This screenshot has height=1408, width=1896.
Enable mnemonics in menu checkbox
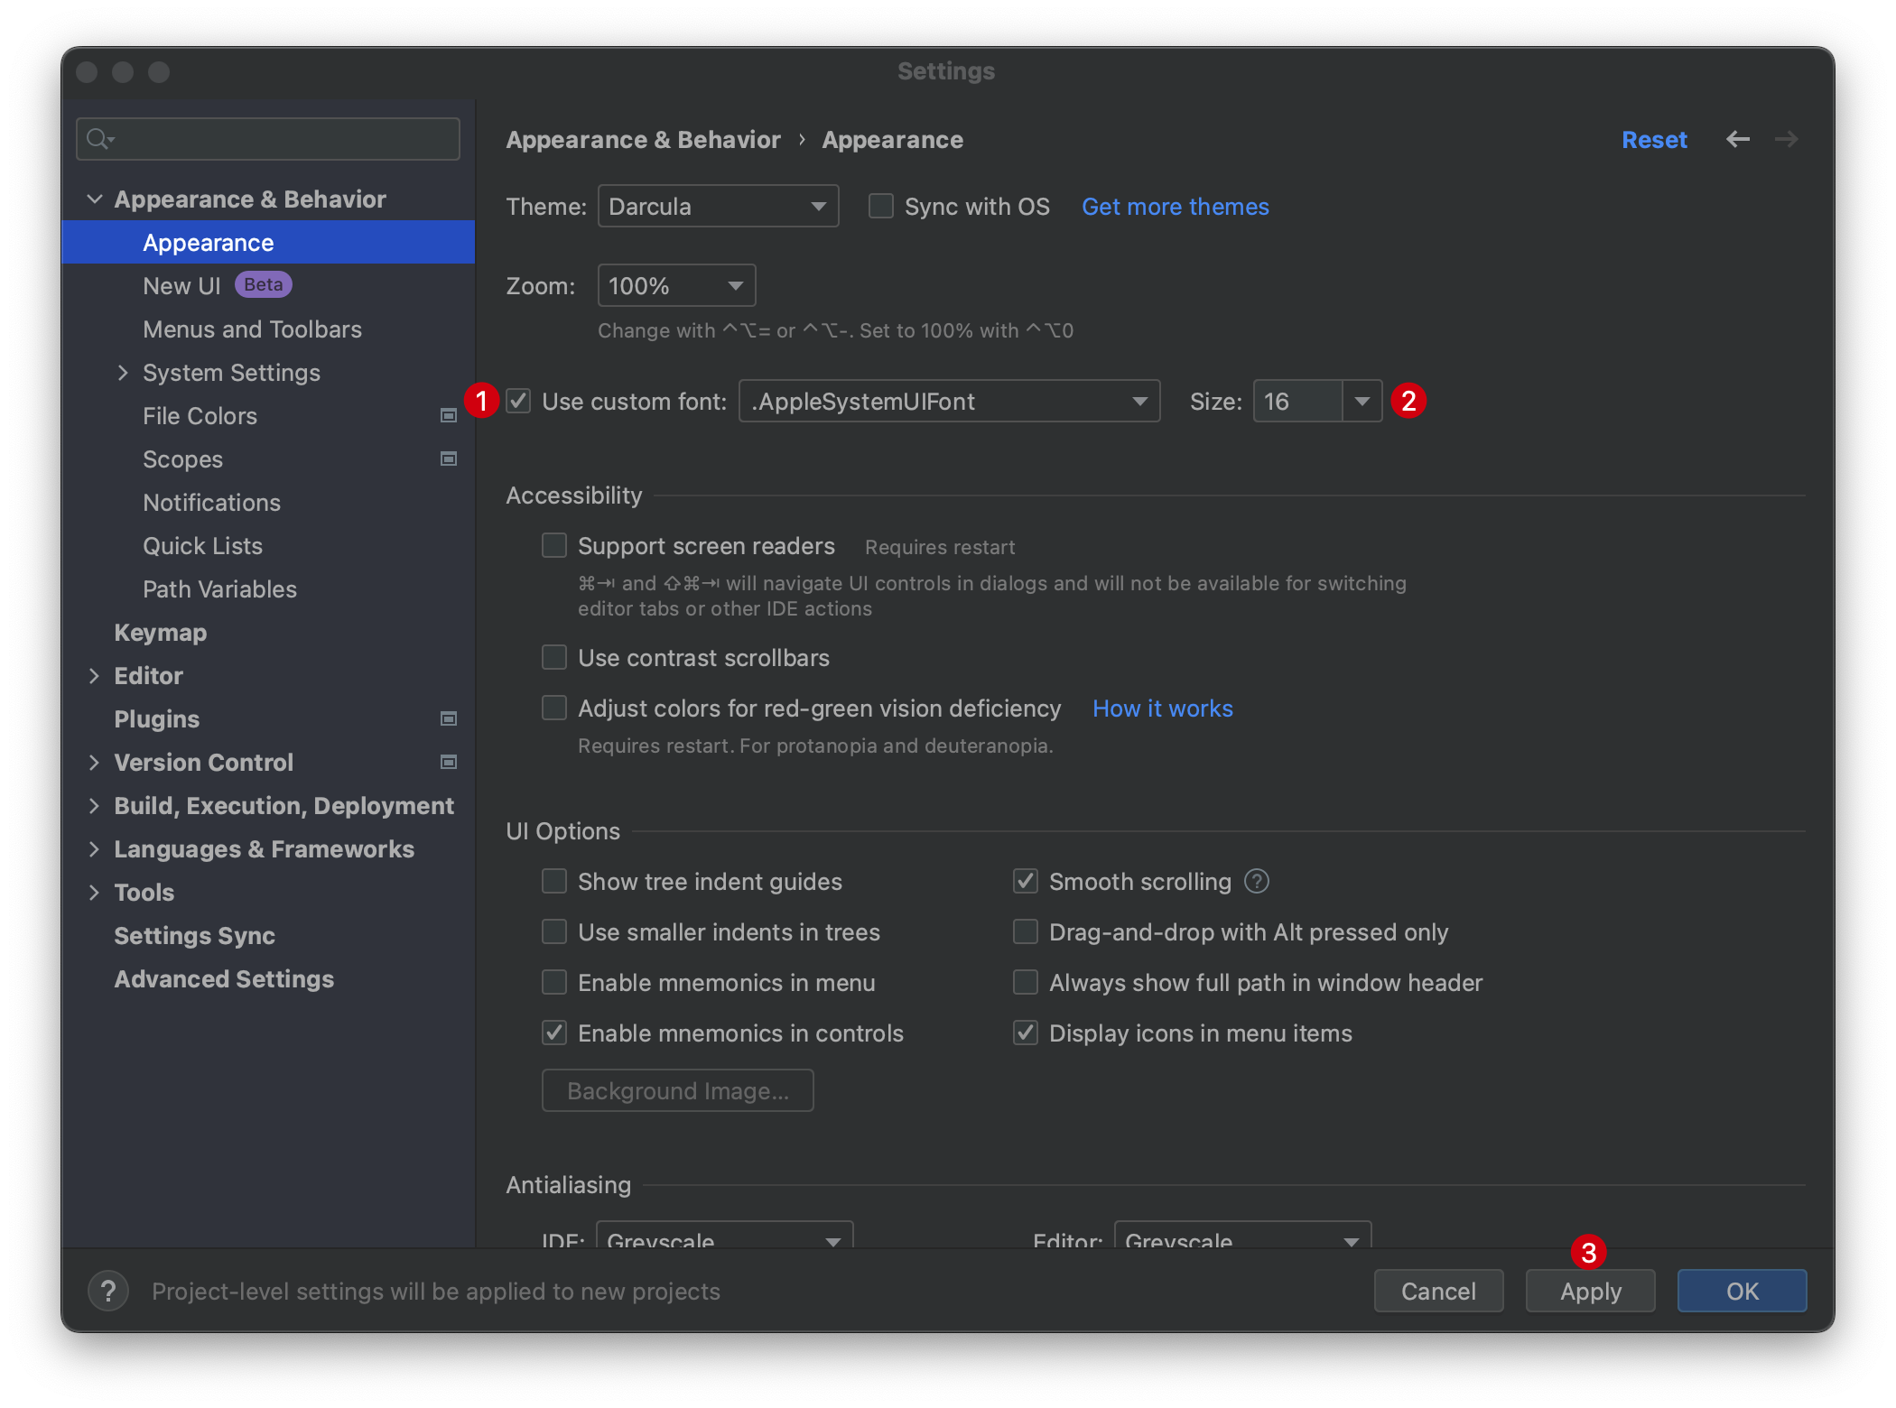coord(554,982)
